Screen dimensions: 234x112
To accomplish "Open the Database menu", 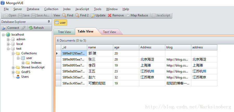I will tap(33, 9).
